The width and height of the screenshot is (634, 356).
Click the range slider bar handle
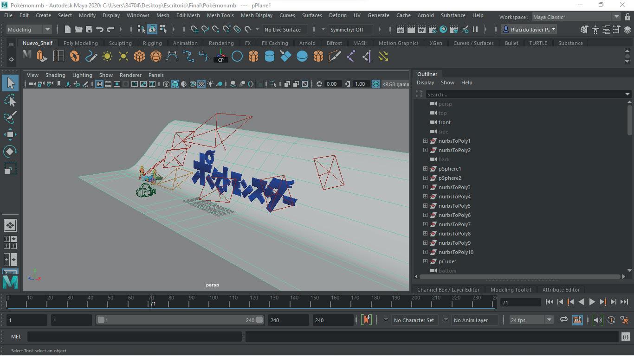(x=180, y=320)
